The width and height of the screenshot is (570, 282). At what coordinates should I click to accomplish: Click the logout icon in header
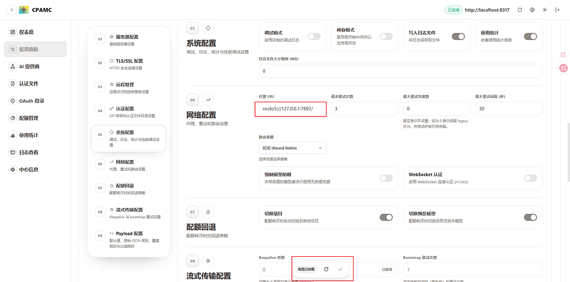click(557, 10)
